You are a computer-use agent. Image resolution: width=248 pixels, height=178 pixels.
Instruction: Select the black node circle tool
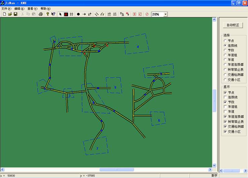point(78,14)
